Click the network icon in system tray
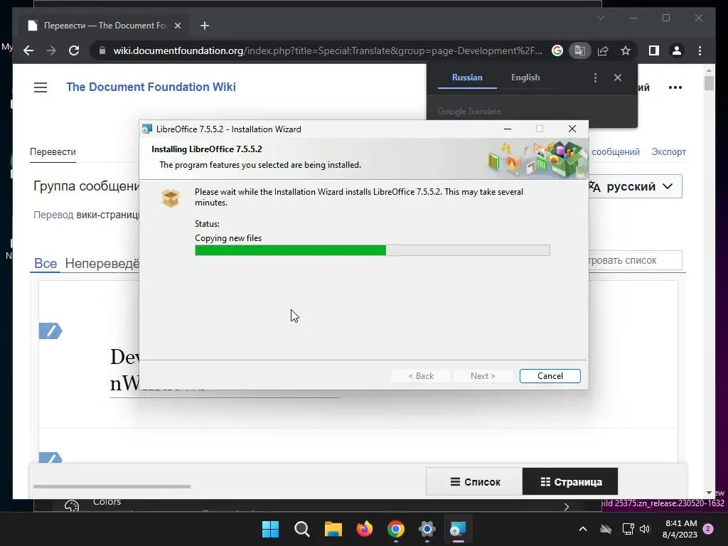728x546 pixels. coord(628,529)
